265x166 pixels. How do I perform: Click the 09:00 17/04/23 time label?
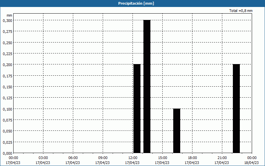pos(102,160)
